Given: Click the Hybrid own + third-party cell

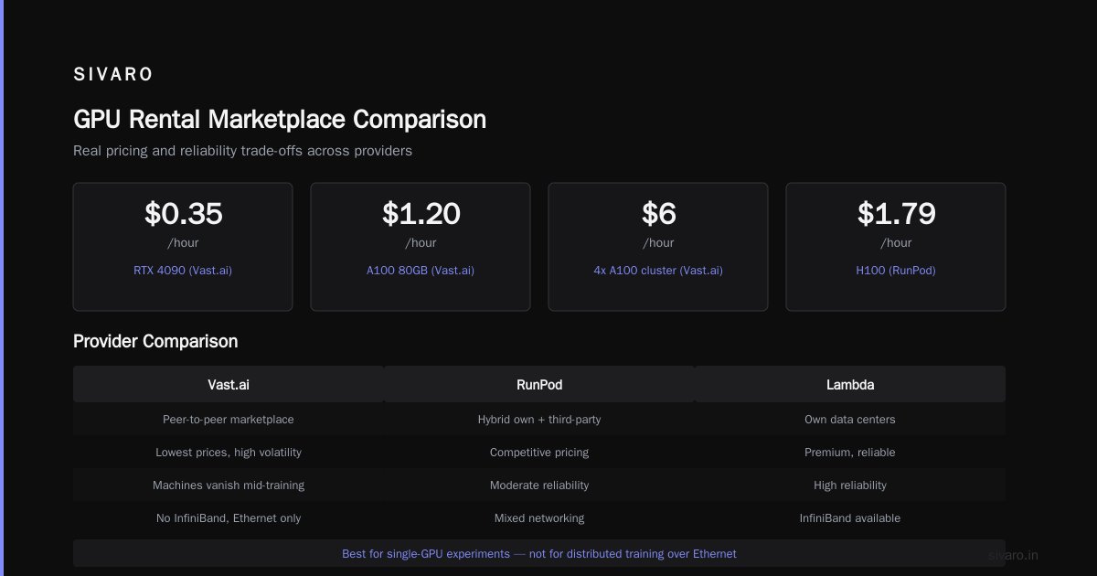Looking at the screenshot, I should coord(539,420).
